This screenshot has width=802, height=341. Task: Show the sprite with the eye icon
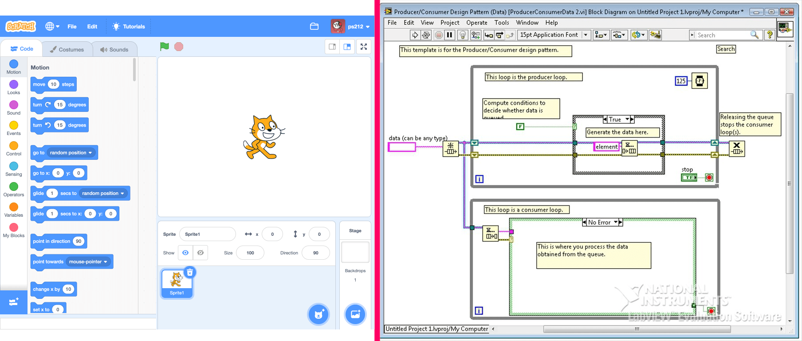click(x=185, y=253)
